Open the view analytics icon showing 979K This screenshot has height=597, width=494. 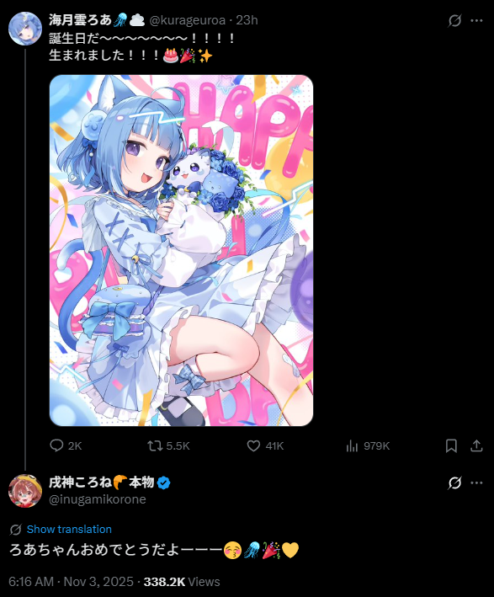(x=352, y=445)
